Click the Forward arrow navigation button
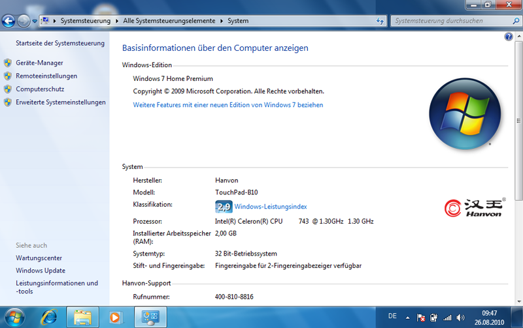Image resolution: width=523 pixels, height=328 pixels. pyautogui.click(x=24, y=21)
